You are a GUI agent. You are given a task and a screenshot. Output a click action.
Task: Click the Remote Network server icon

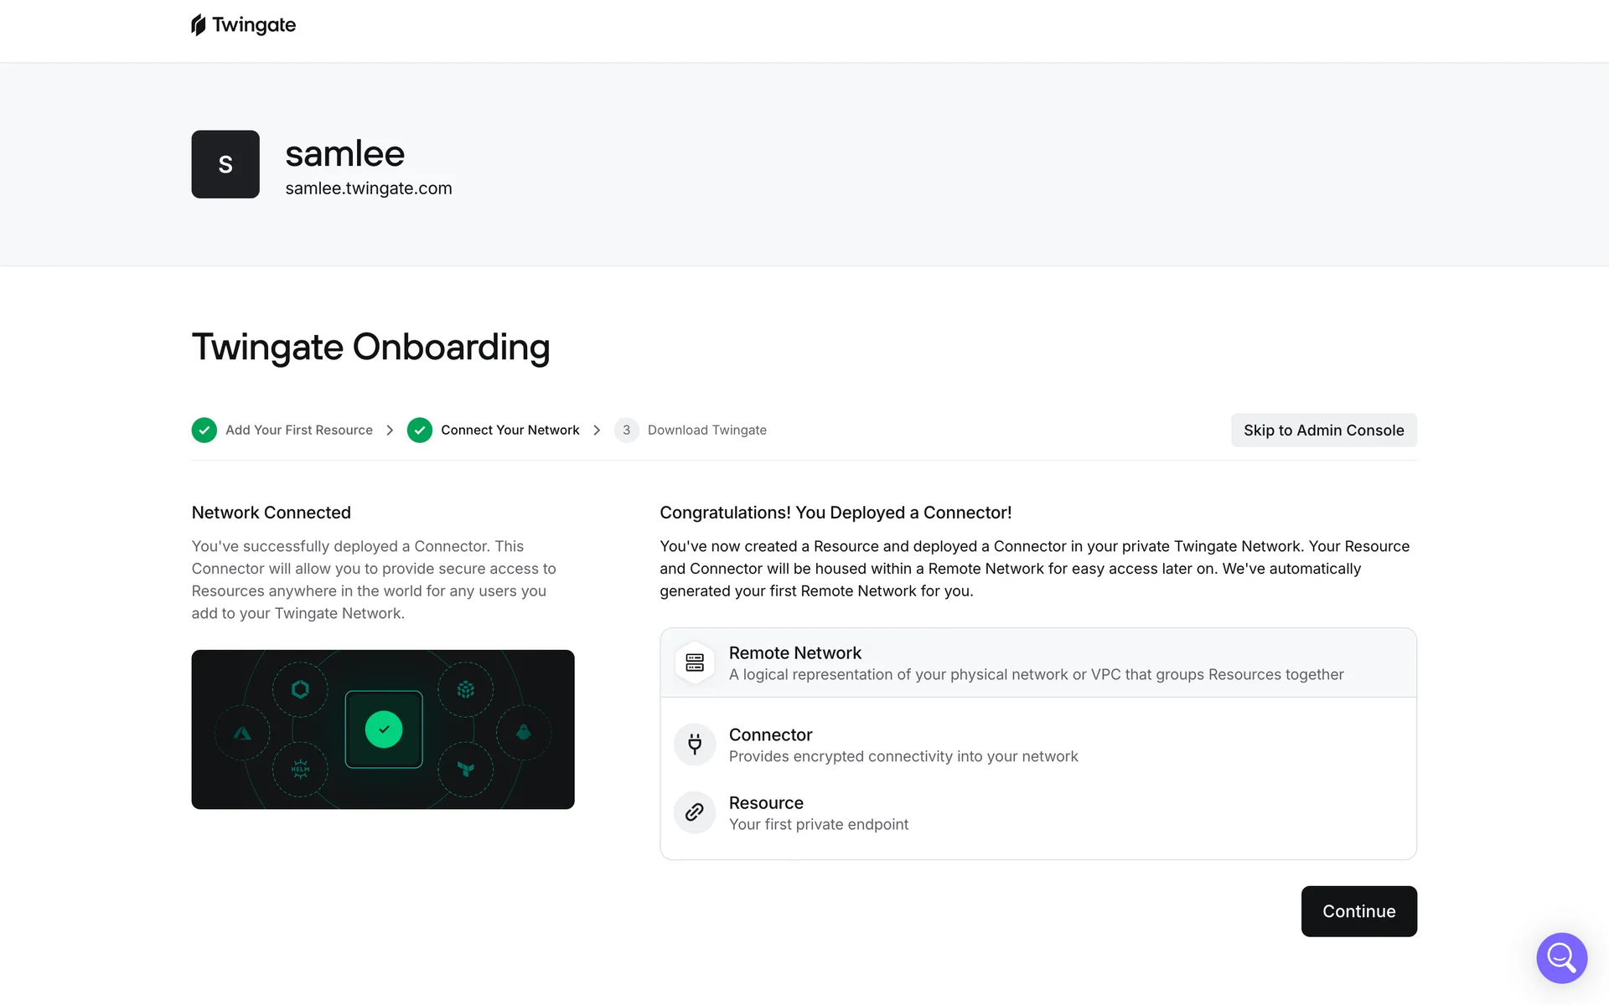coord(695,662)
